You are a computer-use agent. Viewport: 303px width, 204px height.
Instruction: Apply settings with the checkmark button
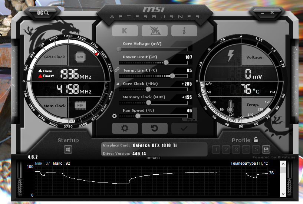click(x=184, y=128)
